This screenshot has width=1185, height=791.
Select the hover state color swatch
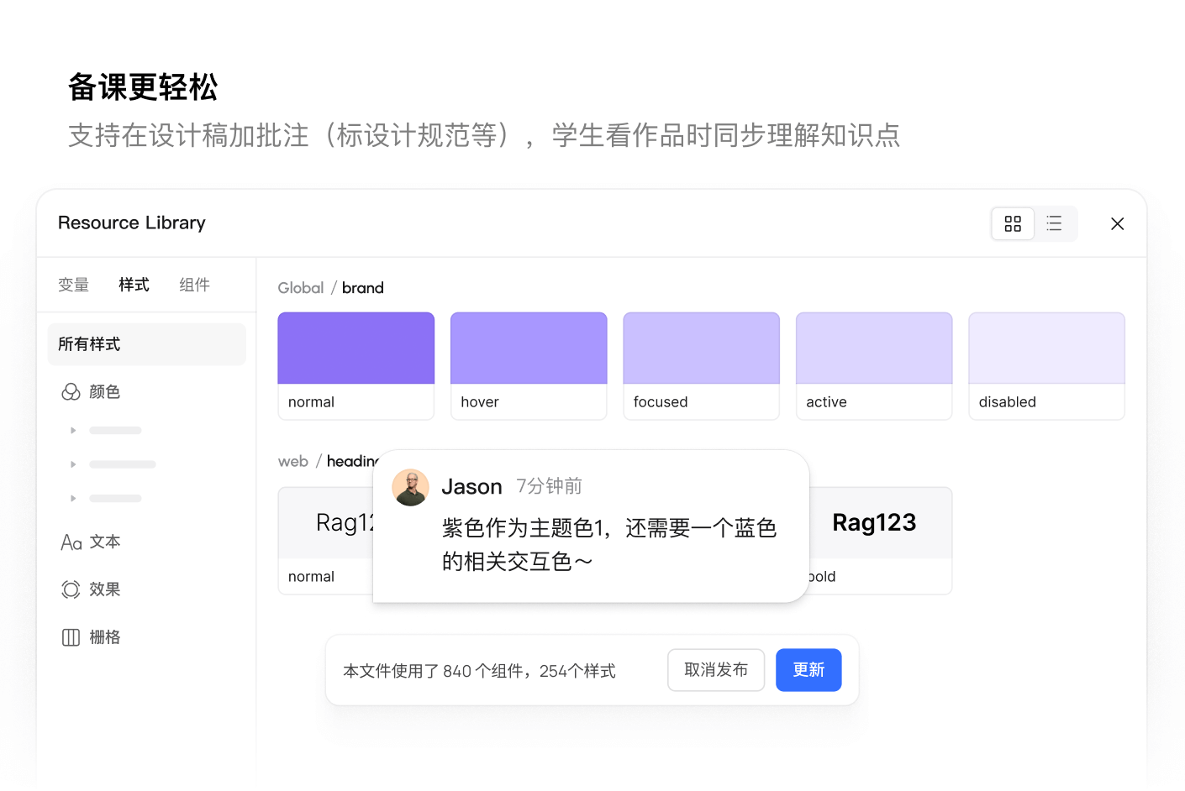(x=529, y=347)
